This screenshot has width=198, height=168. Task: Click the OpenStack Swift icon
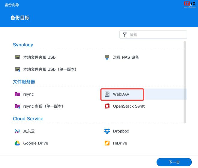[x=107, y=106]
